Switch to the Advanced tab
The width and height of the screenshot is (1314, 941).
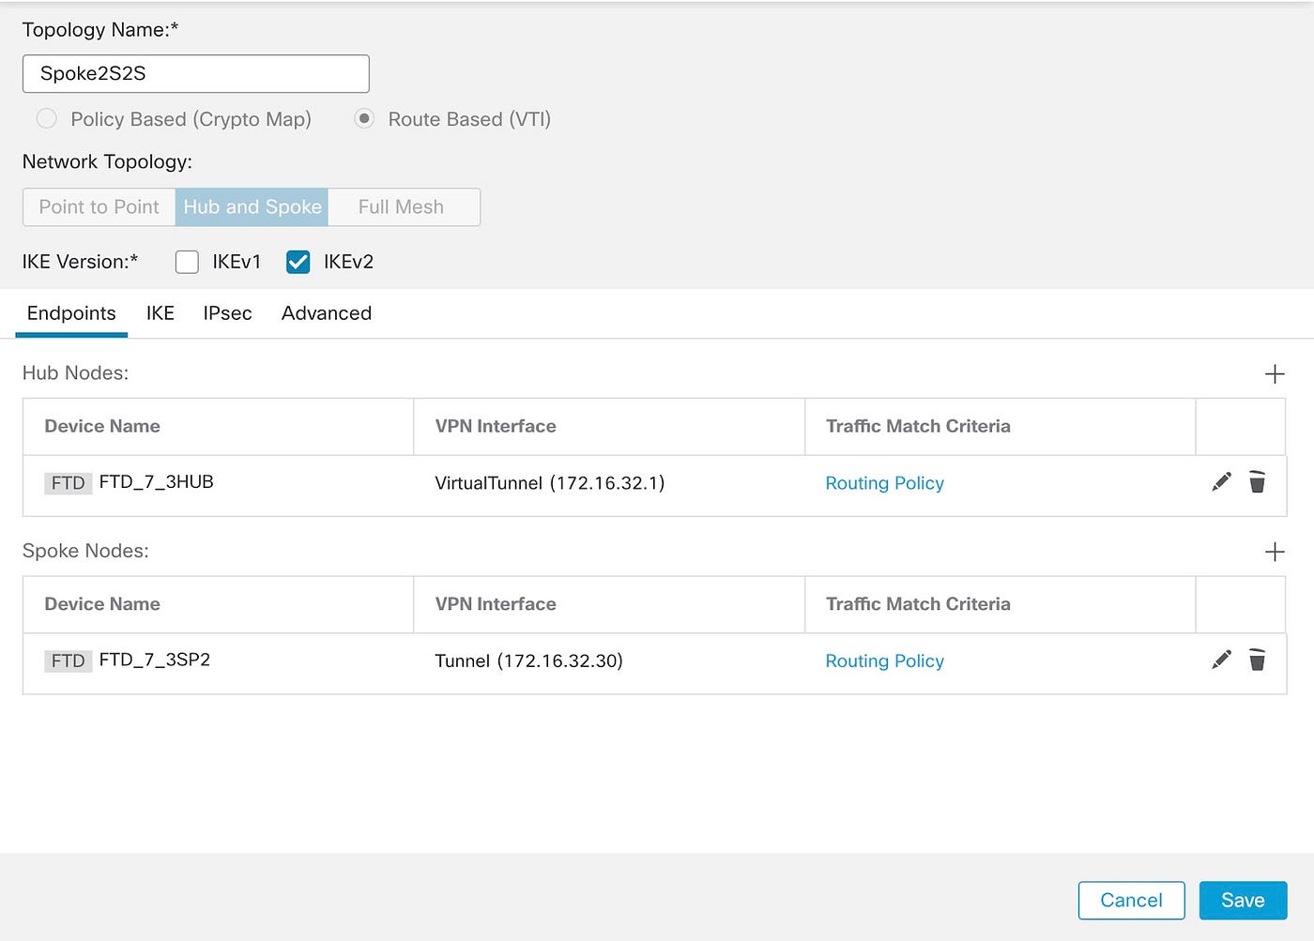(x=326, y=313)
